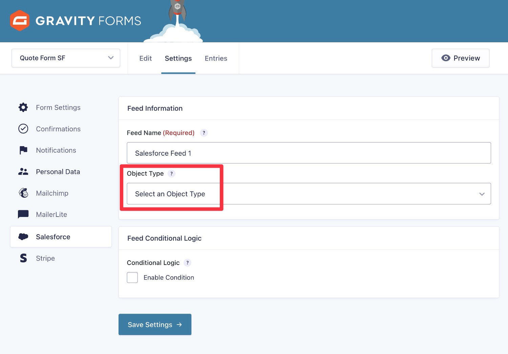Click the Feed Name (Required) label
This screenshot has width=508, height=354.
click(x=161, y=133)
